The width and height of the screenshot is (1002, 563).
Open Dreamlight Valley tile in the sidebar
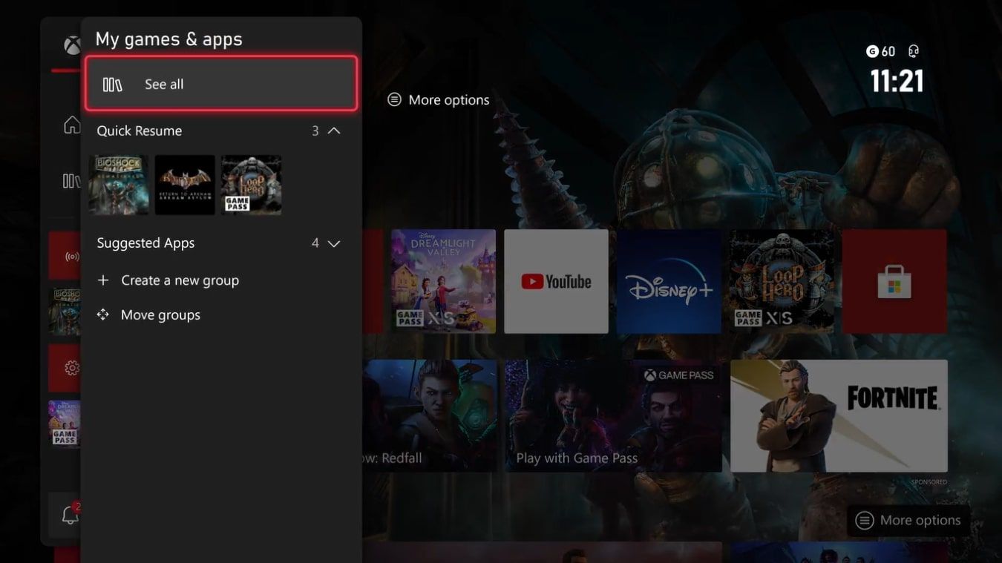65,424
